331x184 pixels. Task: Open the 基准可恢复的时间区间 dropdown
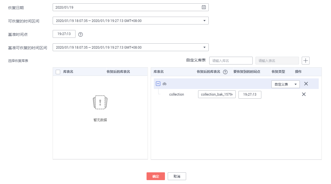205,47
